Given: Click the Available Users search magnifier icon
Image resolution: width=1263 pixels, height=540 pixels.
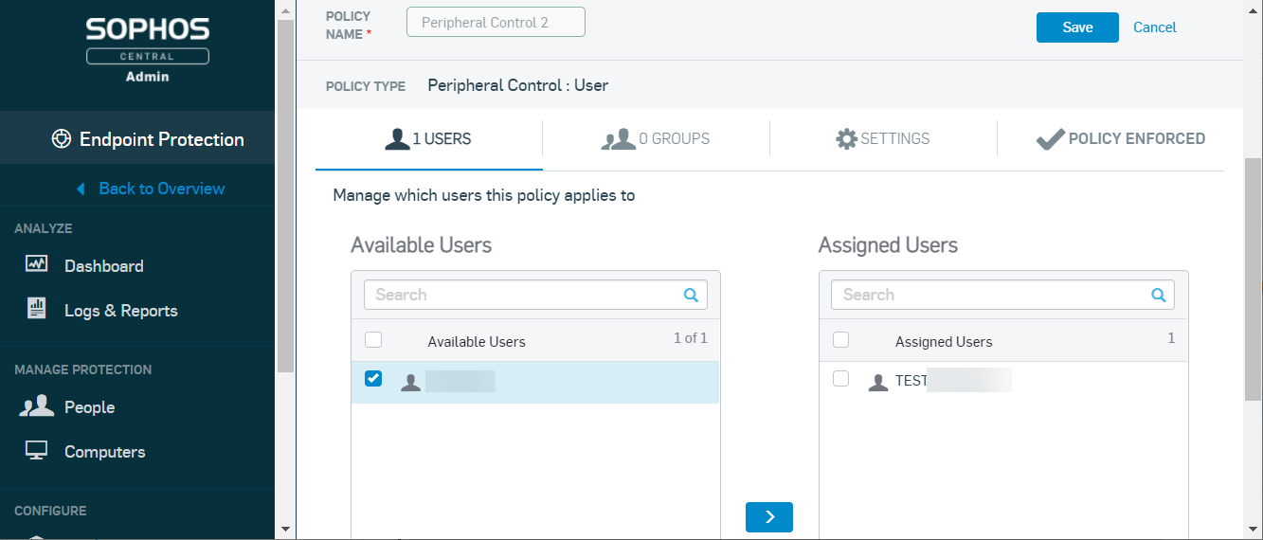Looking at the screenshot, I should (x=691, y=295).
